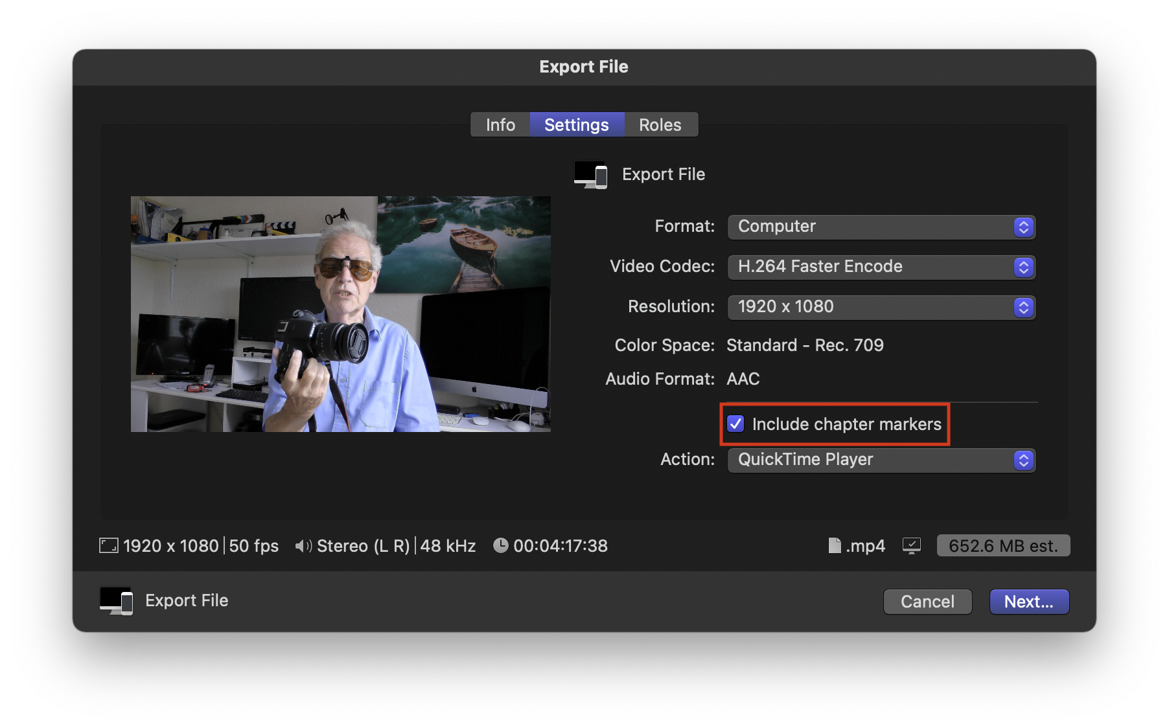
Task: Switch to the Info tab
Action: click(x=499, y=124)
